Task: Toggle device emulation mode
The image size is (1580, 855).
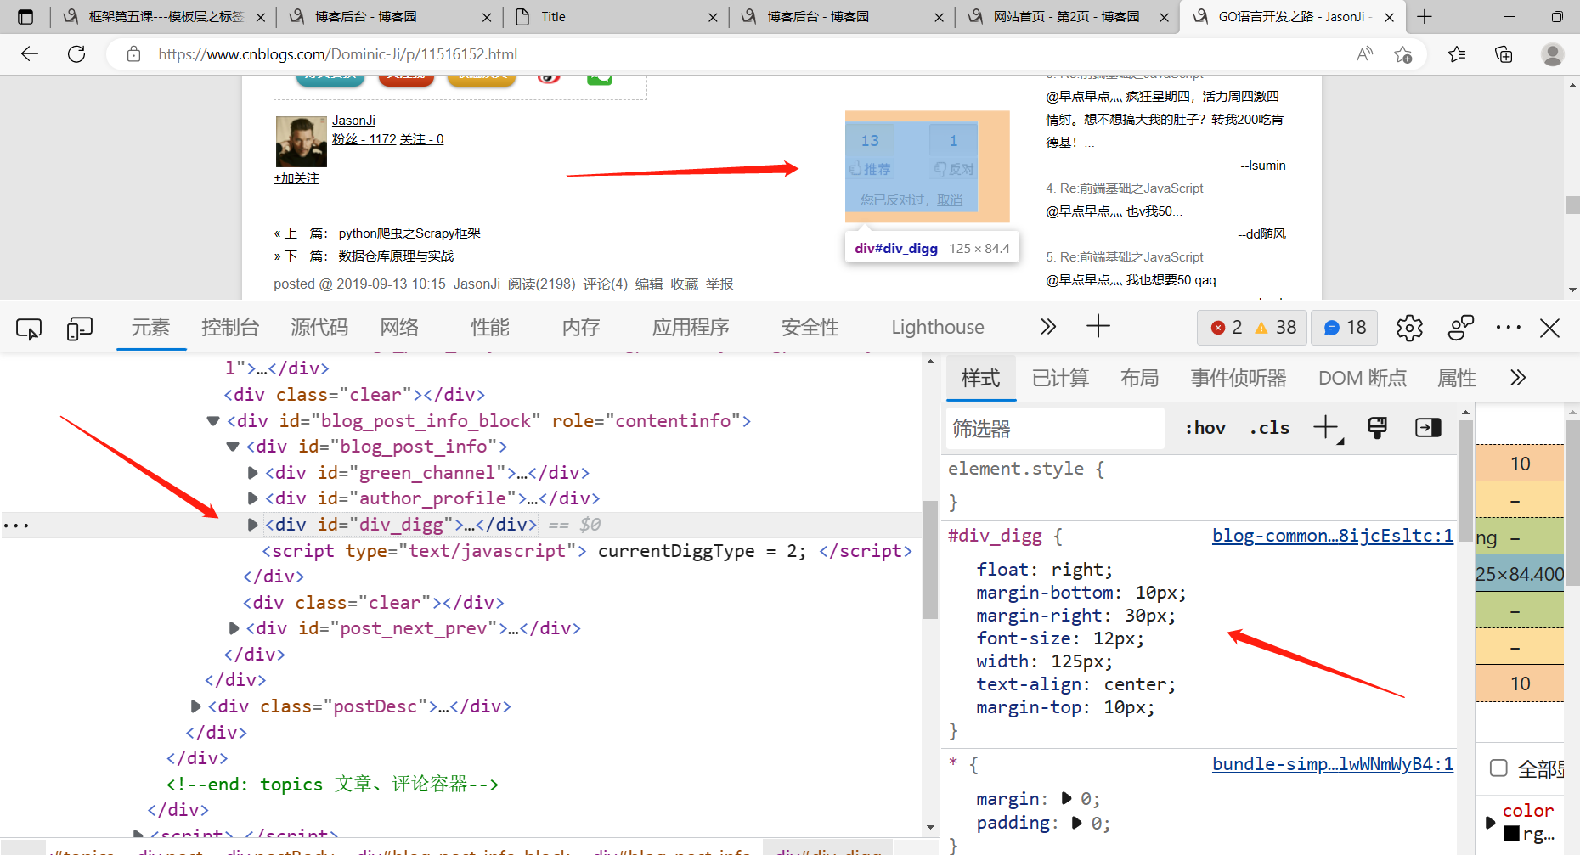Action: [79, 328]
